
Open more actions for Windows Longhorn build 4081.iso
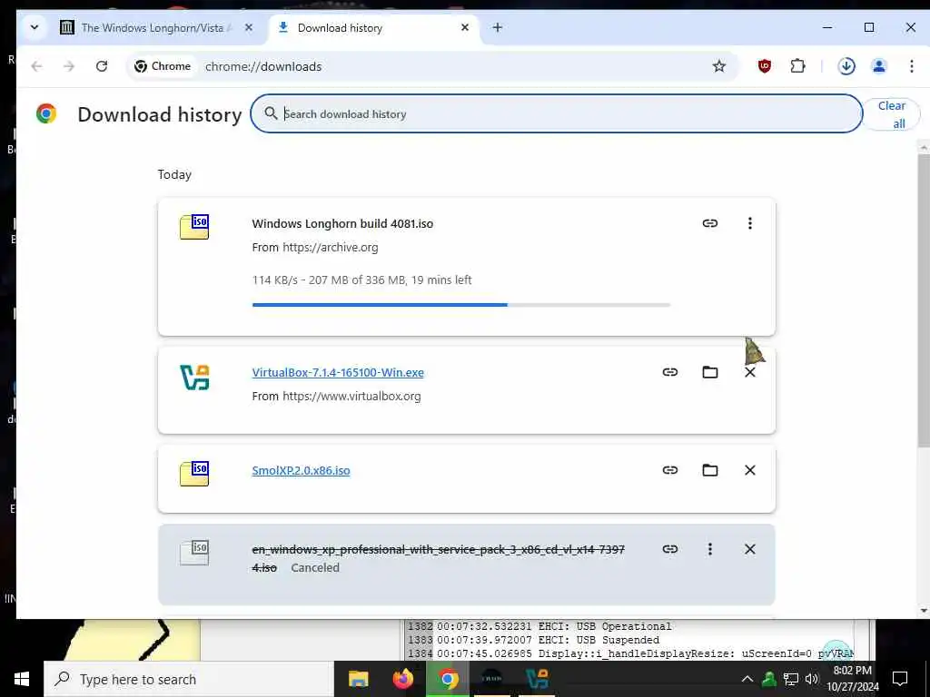click(x=749, y=223)
